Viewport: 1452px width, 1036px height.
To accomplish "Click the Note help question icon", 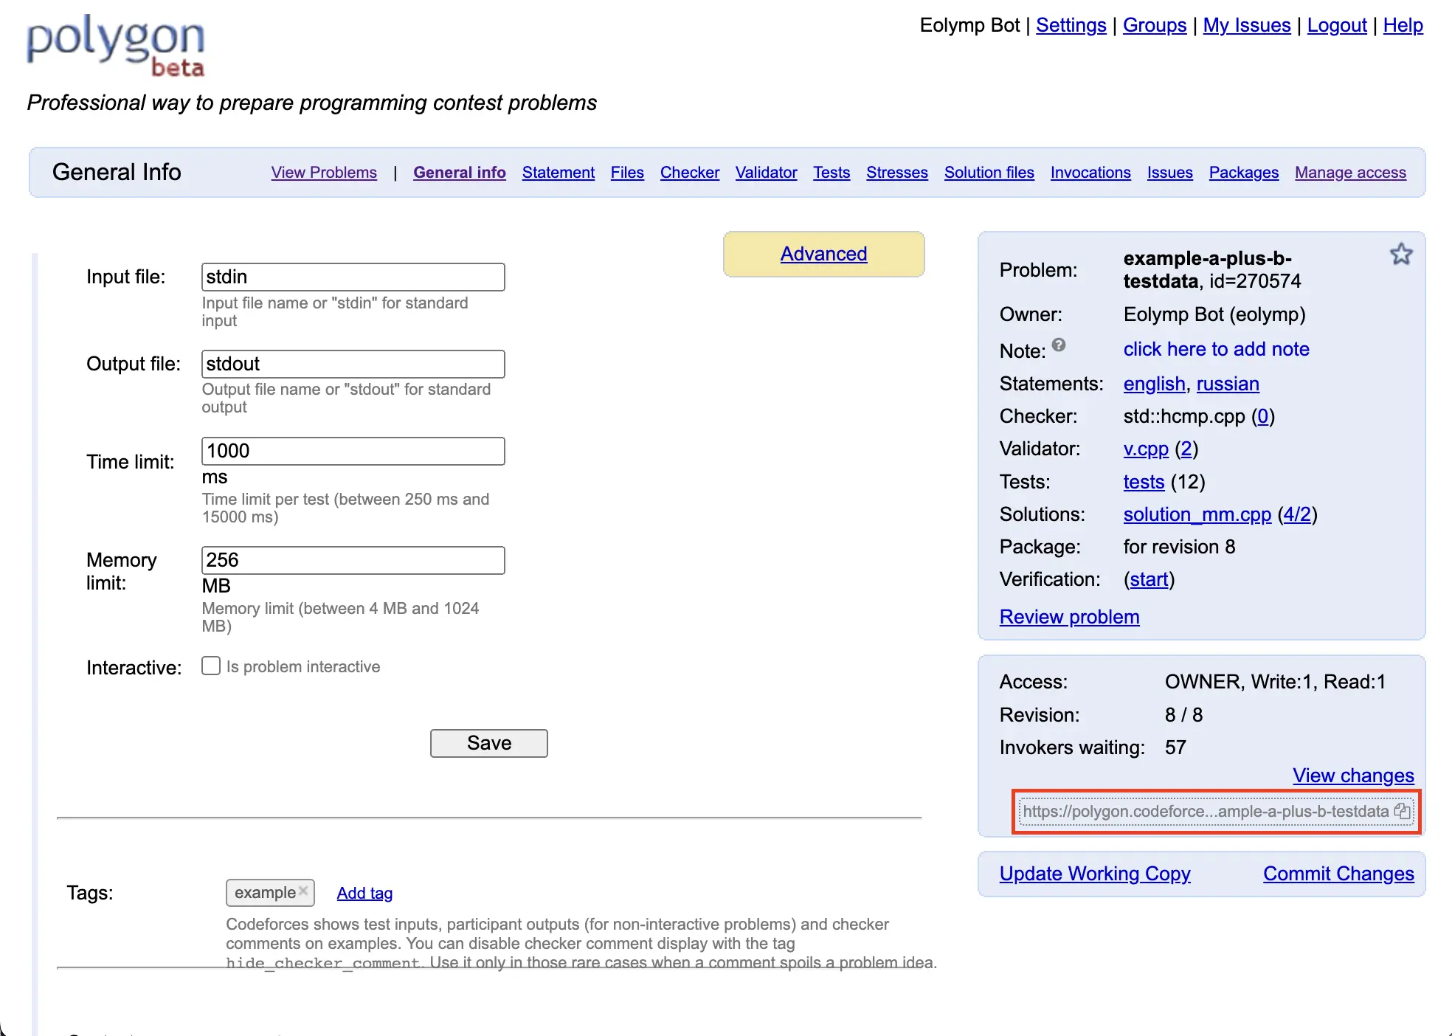I will [x=1059, y=345].
